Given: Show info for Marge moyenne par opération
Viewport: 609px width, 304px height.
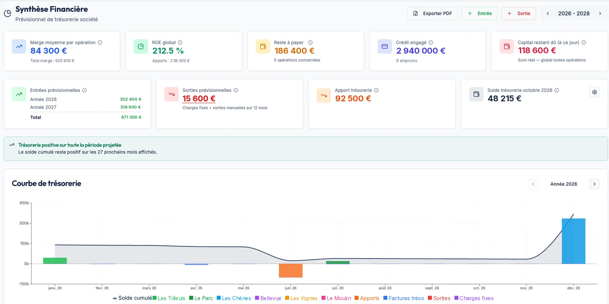Looking at the screenshot, I should click(100, 43).
